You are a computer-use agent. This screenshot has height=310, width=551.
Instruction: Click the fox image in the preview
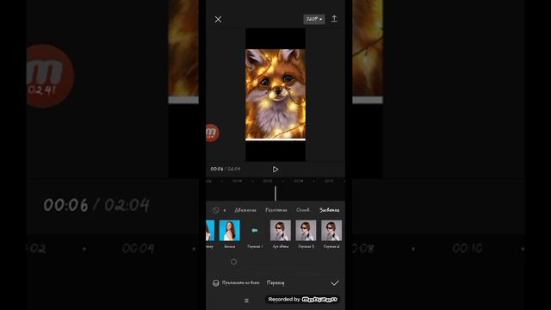pos(275,94)
